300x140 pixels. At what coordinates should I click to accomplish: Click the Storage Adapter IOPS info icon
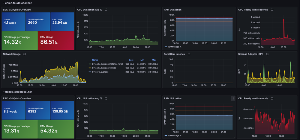(267, 54)
